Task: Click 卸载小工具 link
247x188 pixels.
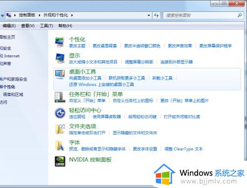Action: point(163,78)
